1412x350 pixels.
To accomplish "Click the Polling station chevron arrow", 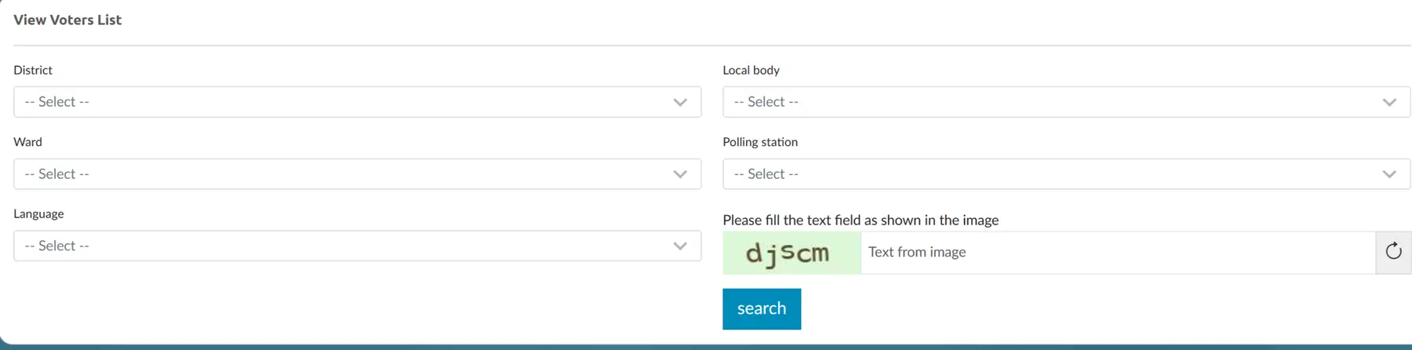I will pyautogui.click(x=1389, y=174).
